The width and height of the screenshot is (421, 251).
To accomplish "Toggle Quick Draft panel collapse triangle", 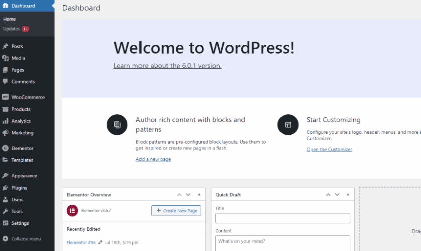I will (x=348, y=195).
